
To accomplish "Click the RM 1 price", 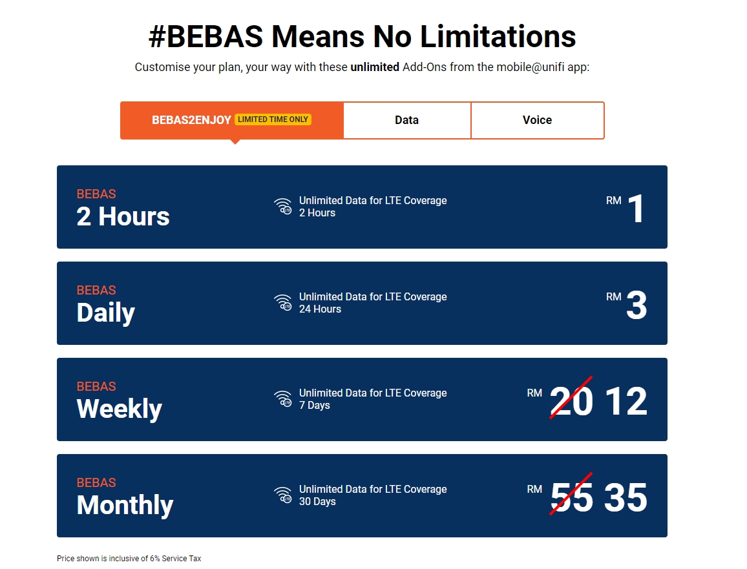I will click(636, 209).
